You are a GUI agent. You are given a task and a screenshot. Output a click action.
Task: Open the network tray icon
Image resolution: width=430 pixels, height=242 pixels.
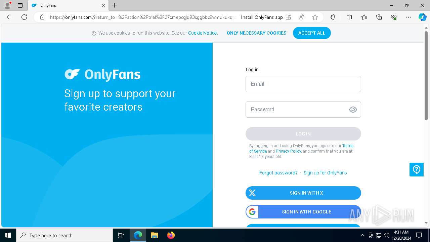click(379, 235)
